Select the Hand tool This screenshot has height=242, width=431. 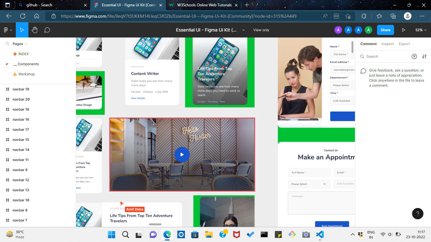click(35, 30)
